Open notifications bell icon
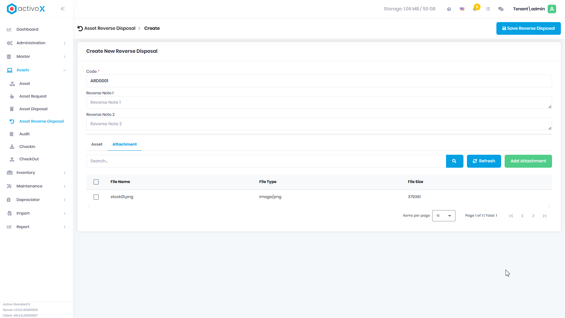565x318 pixels. tap(475, 9)
